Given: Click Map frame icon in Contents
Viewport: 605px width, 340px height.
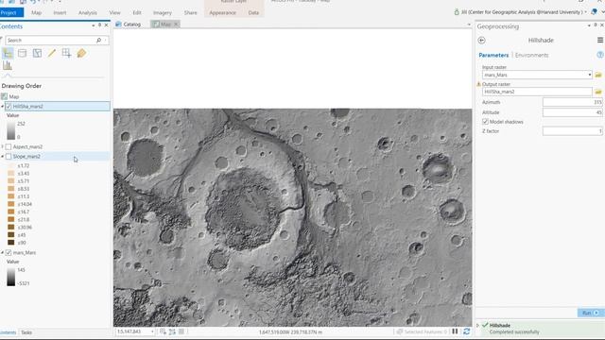Looking at the screenshot, I should click(x=4, y=96).
